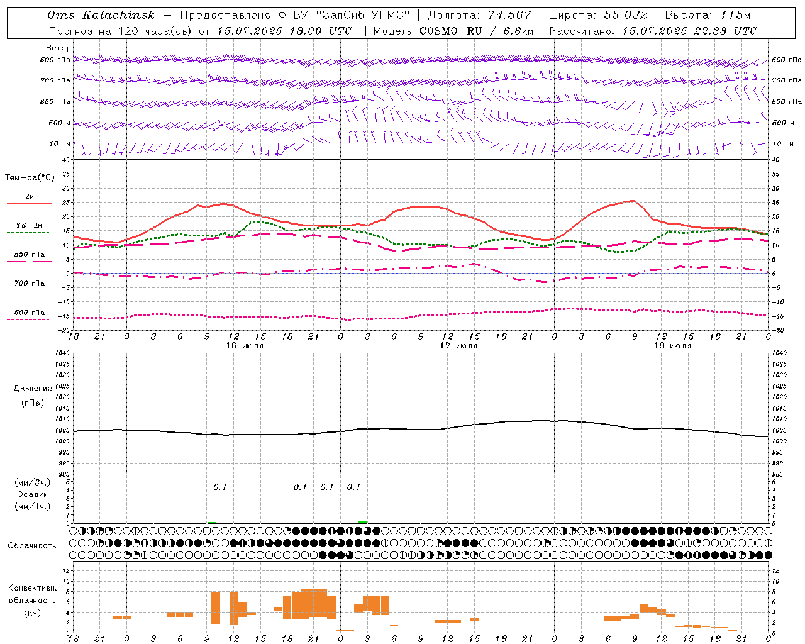Select forecast start '15.07.2025 18:00 UTC'
This screenshot has height=644, width=805.
tap(284, 31)
